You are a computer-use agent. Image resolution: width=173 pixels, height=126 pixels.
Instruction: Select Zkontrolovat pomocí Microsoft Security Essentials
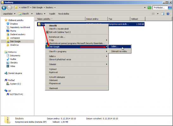[77, 43]
